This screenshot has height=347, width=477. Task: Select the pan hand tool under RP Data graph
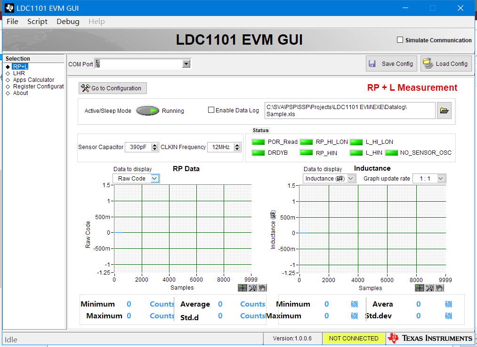pos(262,288)
